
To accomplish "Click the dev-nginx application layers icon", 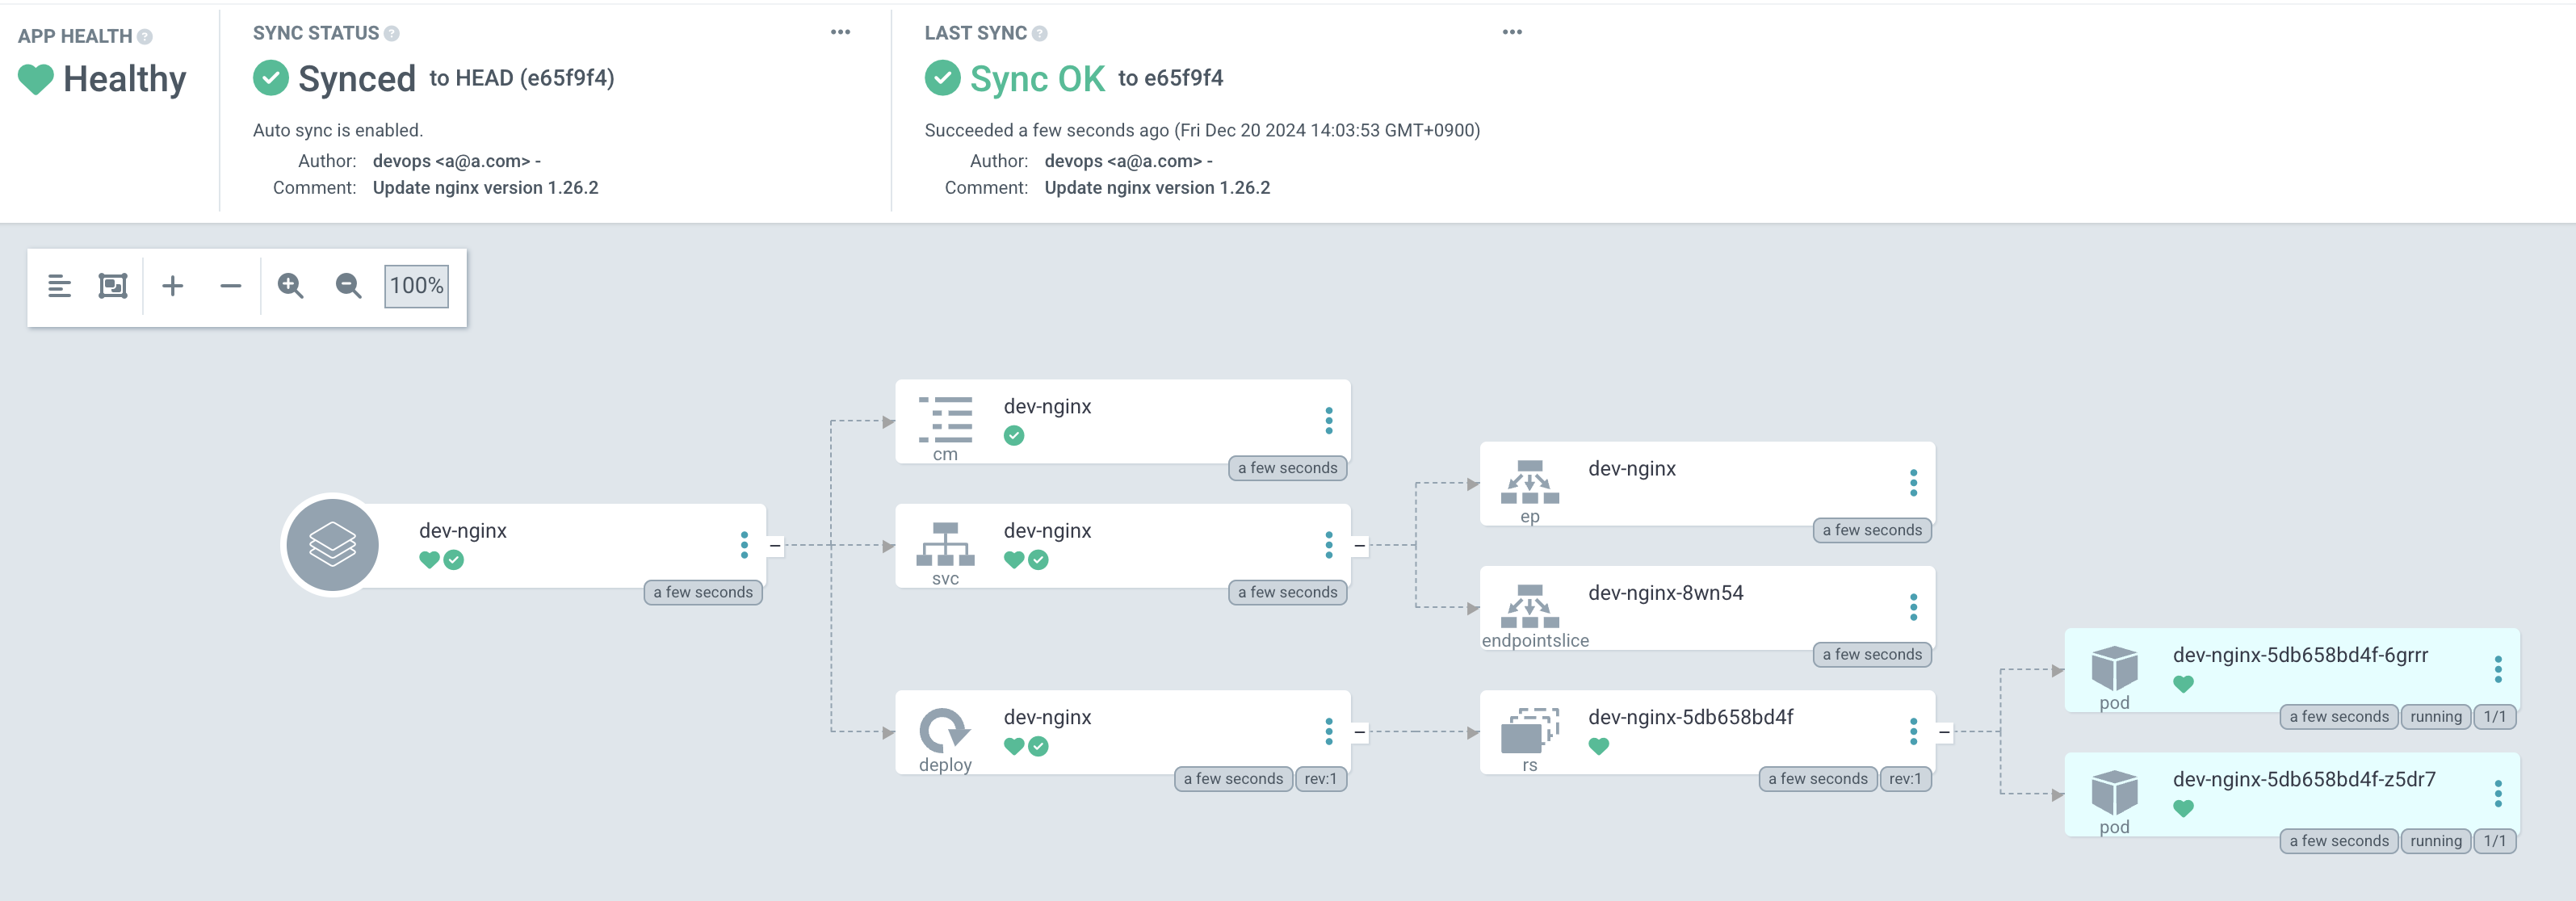I will pos(332,545).
